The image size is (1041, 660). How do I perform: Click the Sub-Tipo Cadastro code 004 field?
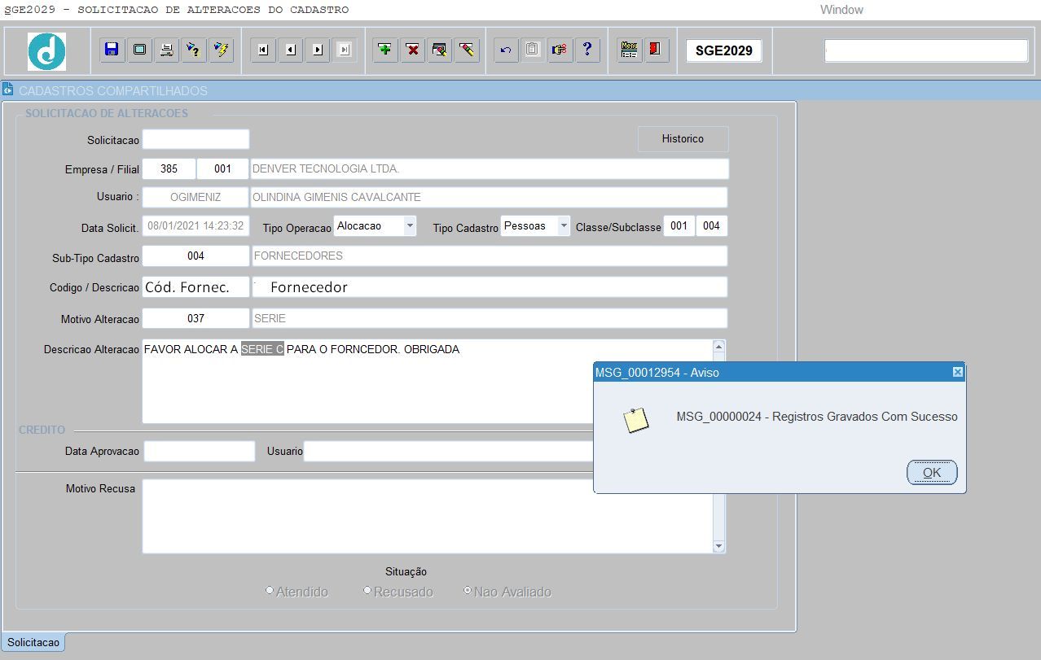pyautogui.click(x=195, y=256)
